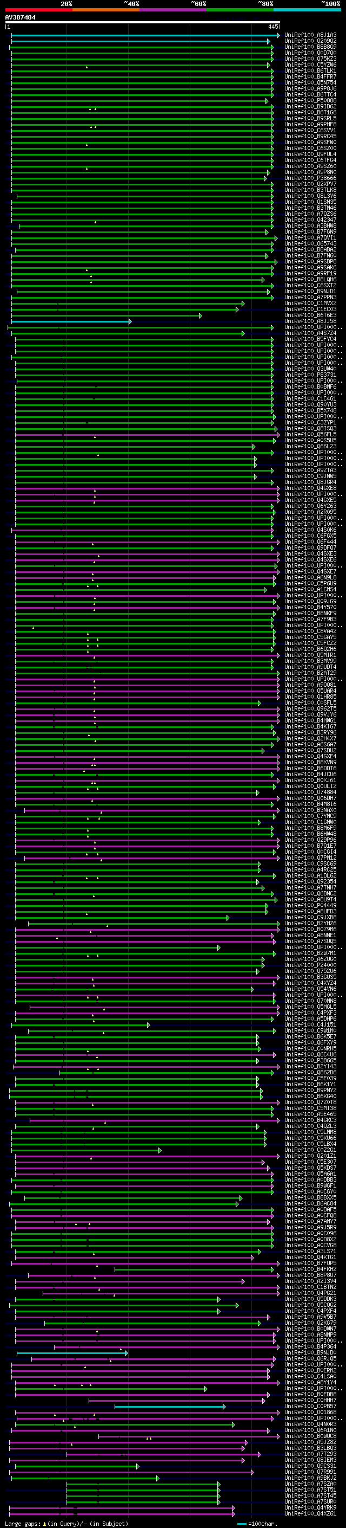Click the short cyan alignment bar of UniRef100_A8JJ58
Viewport: 346px width, 1528px height.
coord(71,321)
